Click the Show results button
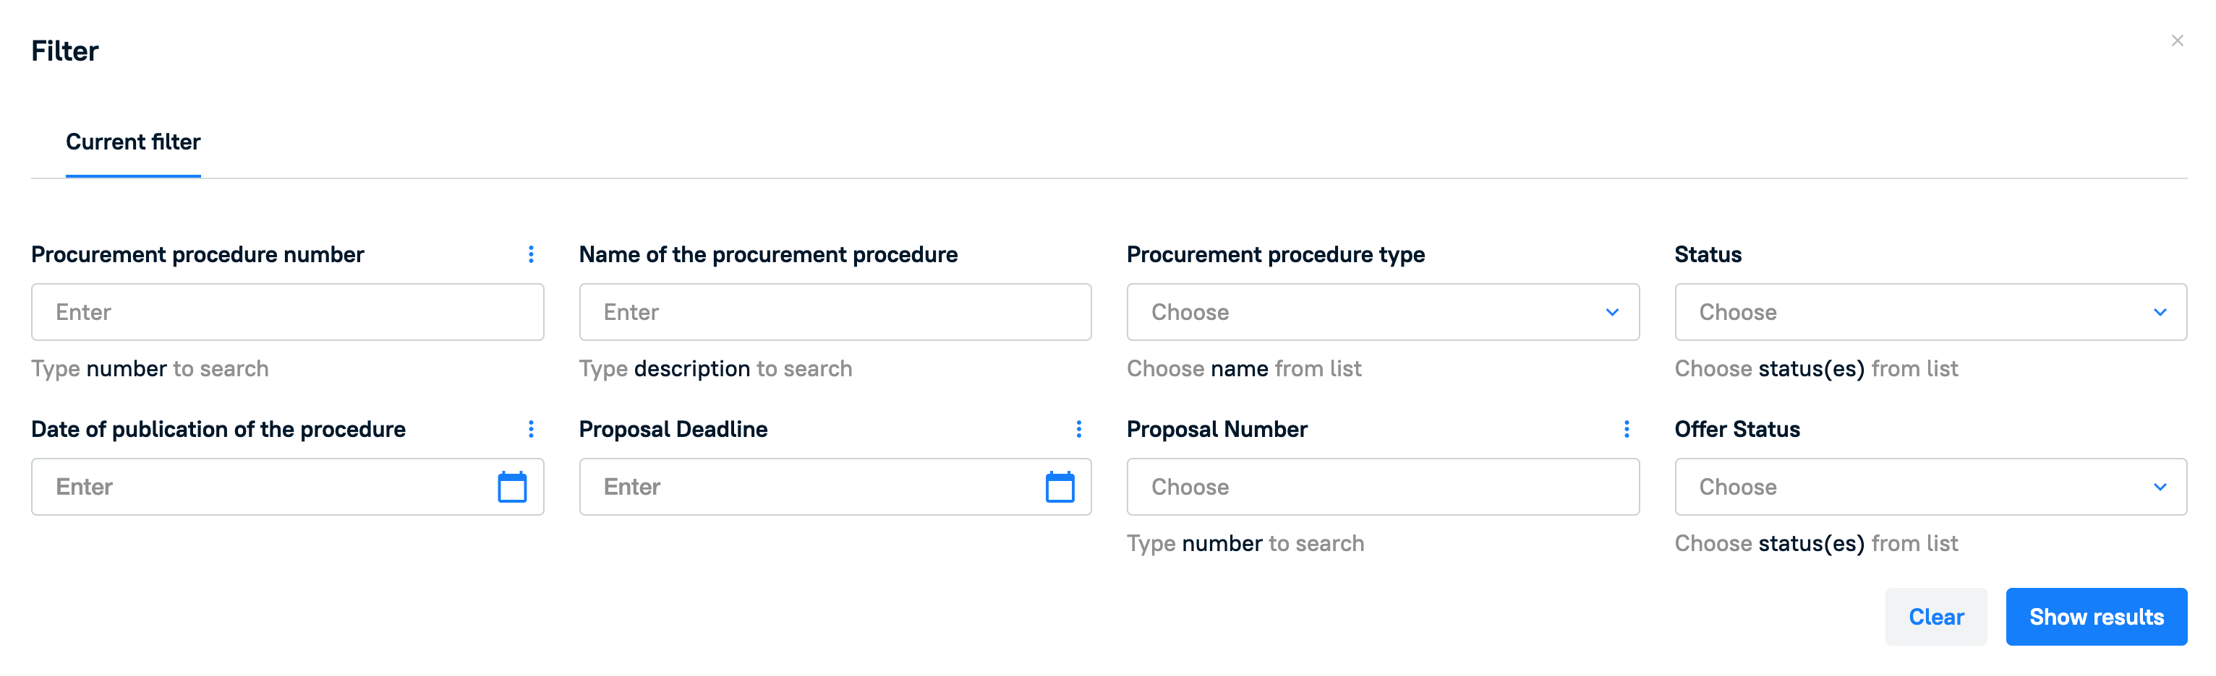Image resolution: width=2216 pixels, height=676 pixels. tap(2097, 616)
